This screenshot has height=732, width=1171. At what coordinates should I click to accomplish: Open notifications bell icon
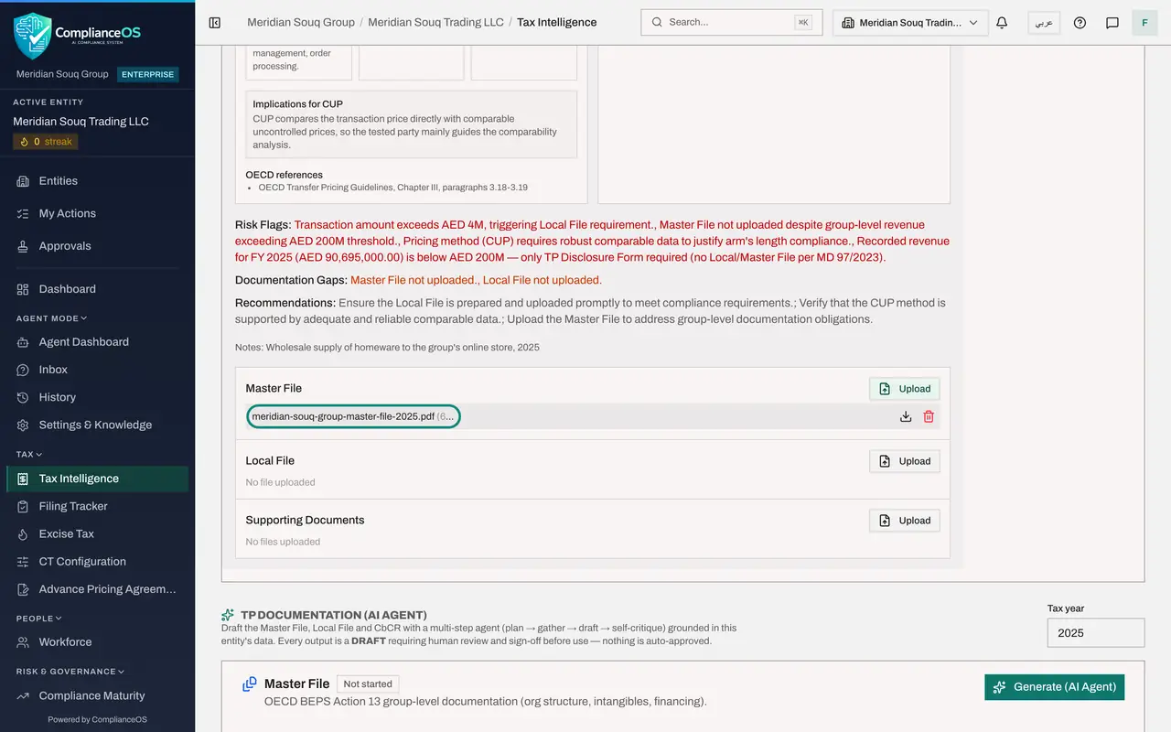1002,23
